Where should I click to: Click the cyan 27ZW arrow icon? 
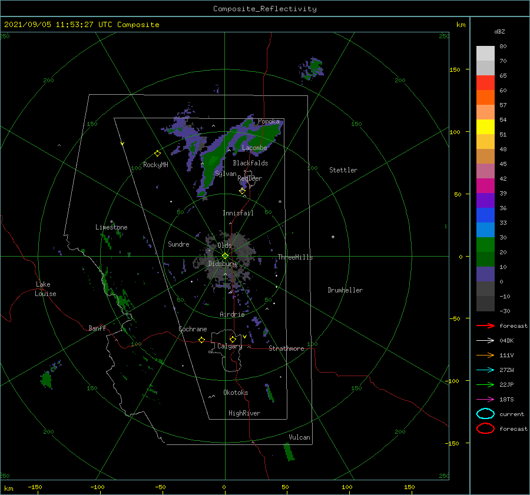(485, 370)
